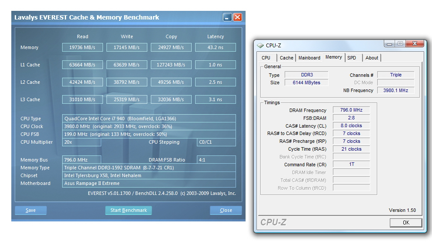
Task: Click the empty Row To Column (tRCD) field
Action: coord(351,188)
